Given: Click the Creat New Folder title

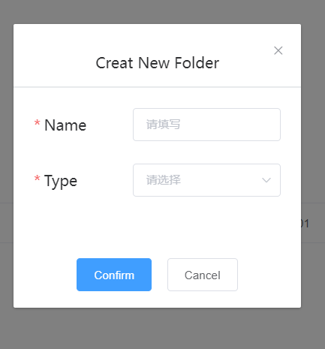Looking at the screenshot, I should (158, 63).
